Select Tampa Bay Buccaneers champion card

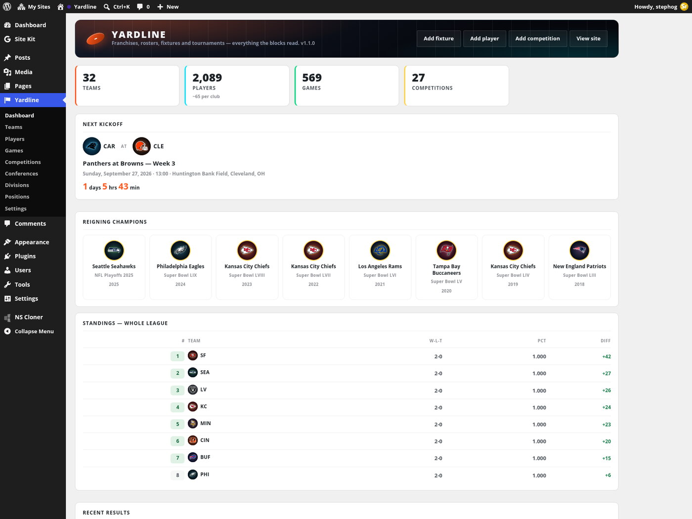coord(446,267)
